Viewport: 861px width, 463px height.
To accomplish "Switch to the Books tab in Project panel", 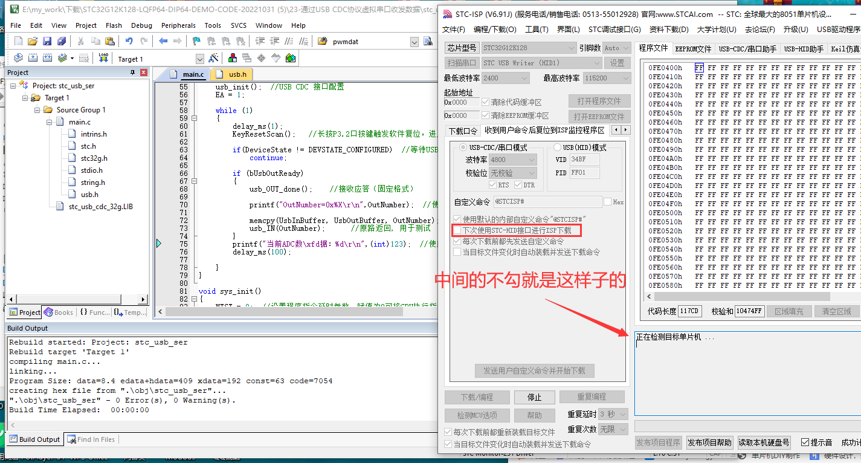I will tap(59, 312).
